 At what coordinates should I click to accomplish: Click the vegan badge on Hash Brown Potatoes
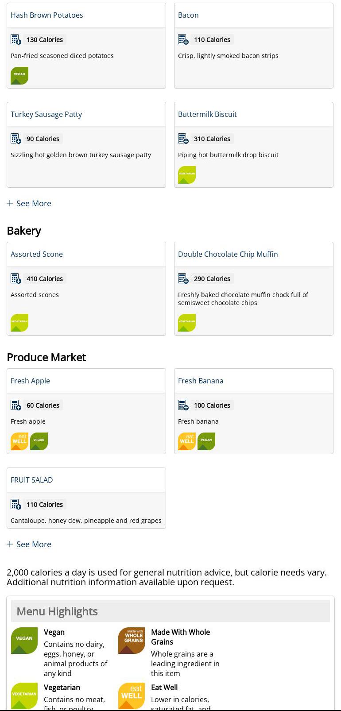pos(19,75)
